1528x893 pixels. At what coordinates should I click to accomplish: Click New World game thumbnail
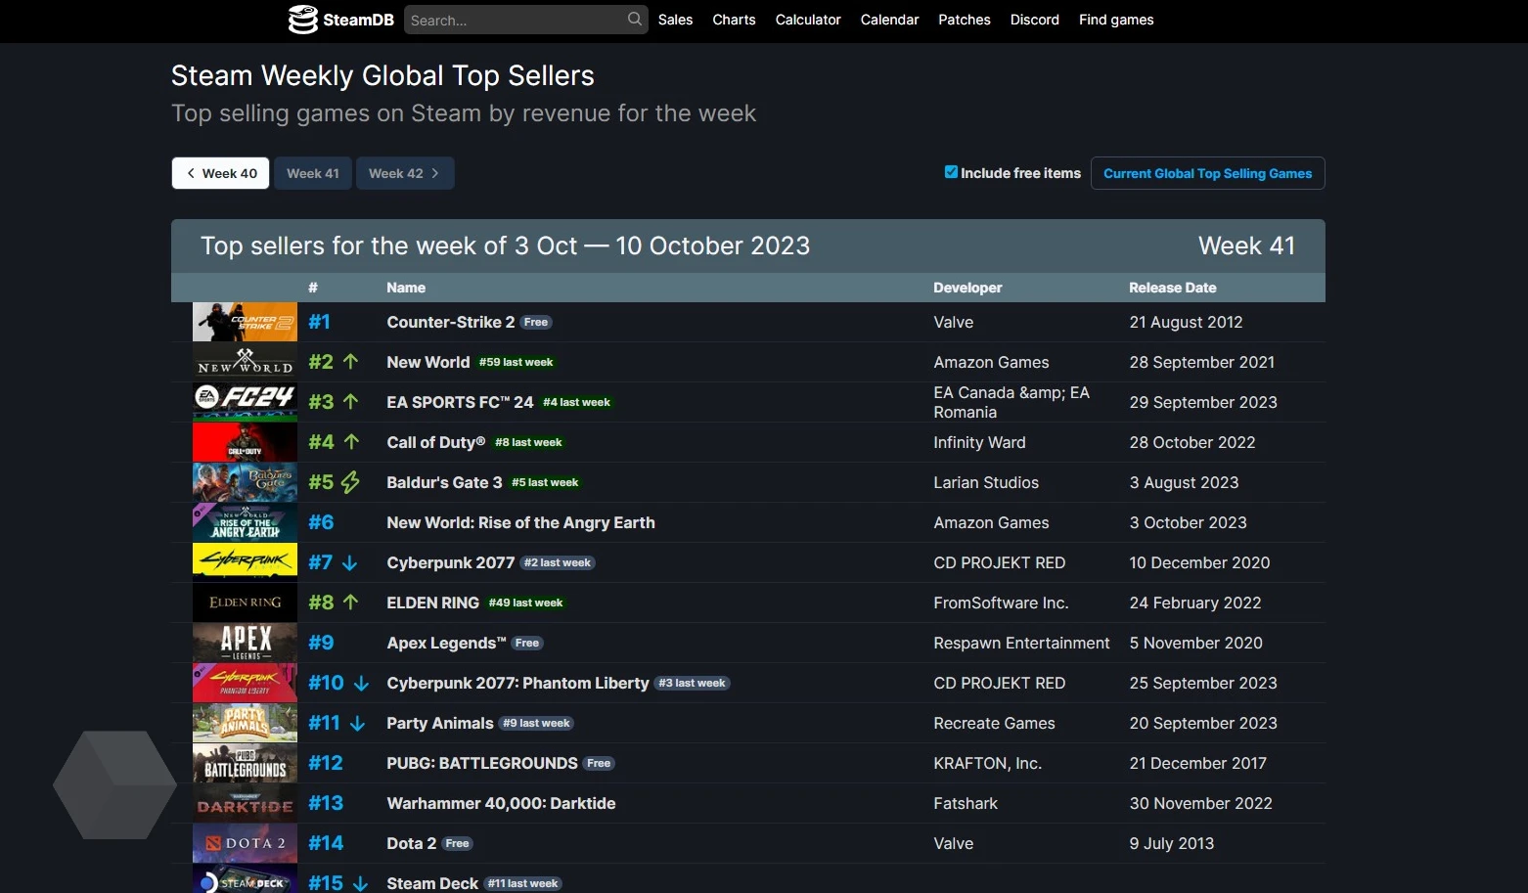coord(245,362)
